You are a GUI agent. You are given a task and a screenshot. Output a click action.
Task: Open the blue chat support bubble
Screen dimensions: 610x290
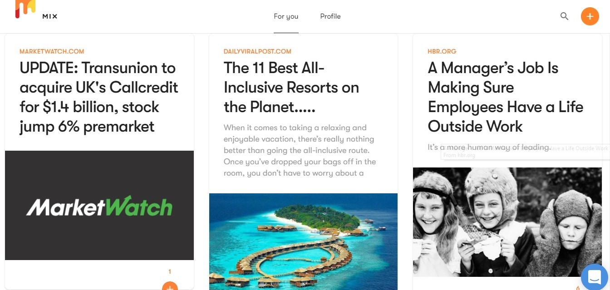coord(595,276)
